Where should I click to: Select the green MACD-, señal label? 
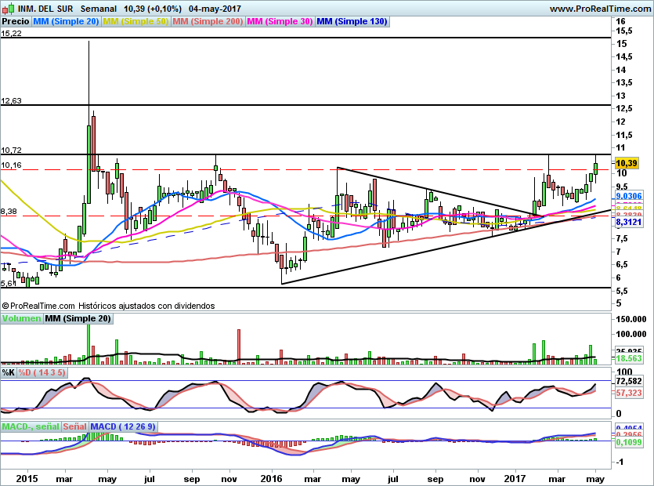pyautogui.click(x=31, y=426)
